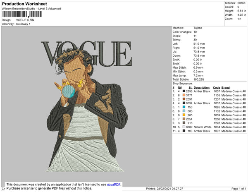Click the "Stop Sequence:" heading
This screenshot has height=192, width=248.
(182, 84)
